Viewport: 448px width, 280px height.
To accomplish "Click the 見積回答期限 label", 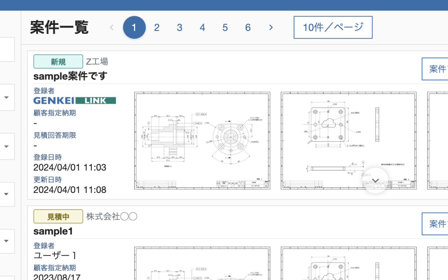I will point(55,135).
